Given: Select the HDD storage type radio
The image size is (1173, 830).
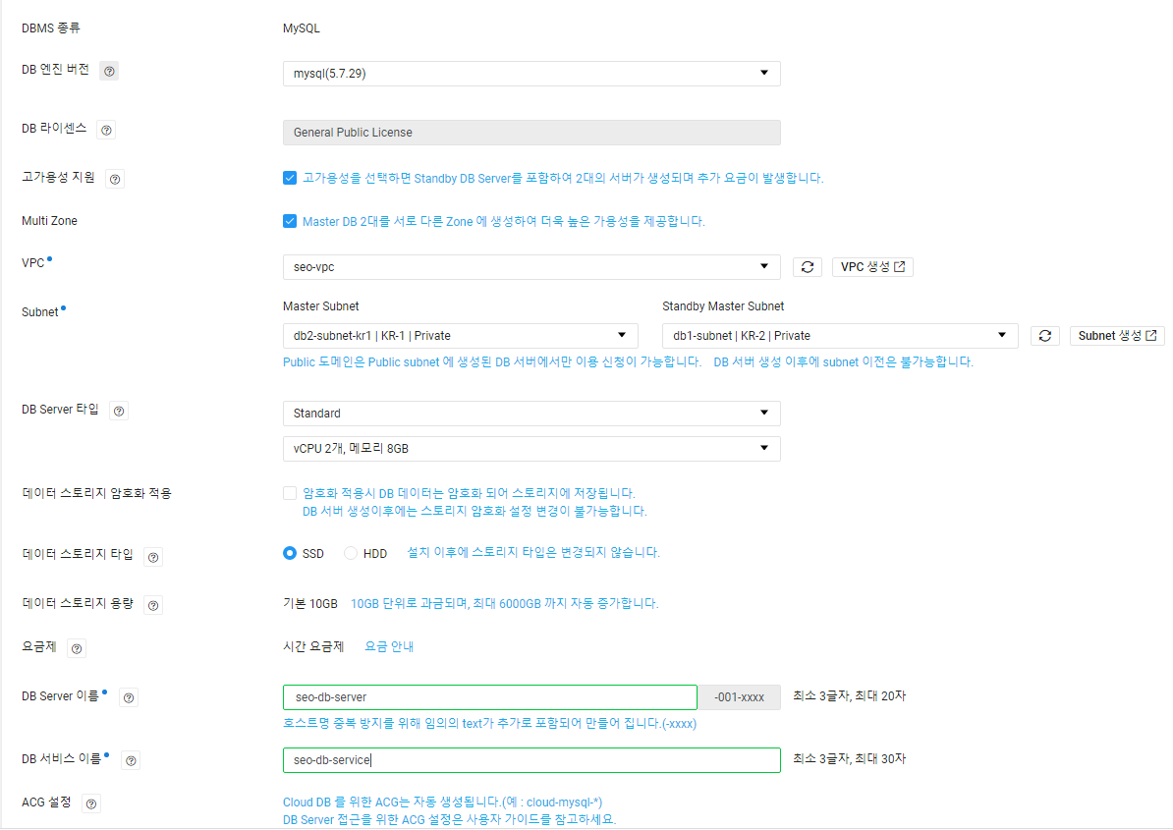Looking at the screenshot, I should click(x=350, y=553).
